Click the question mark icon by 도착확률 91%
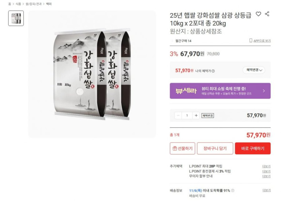The height and width of the screenshot is (201, 281). pyautogui.click(x=233, y=191)
